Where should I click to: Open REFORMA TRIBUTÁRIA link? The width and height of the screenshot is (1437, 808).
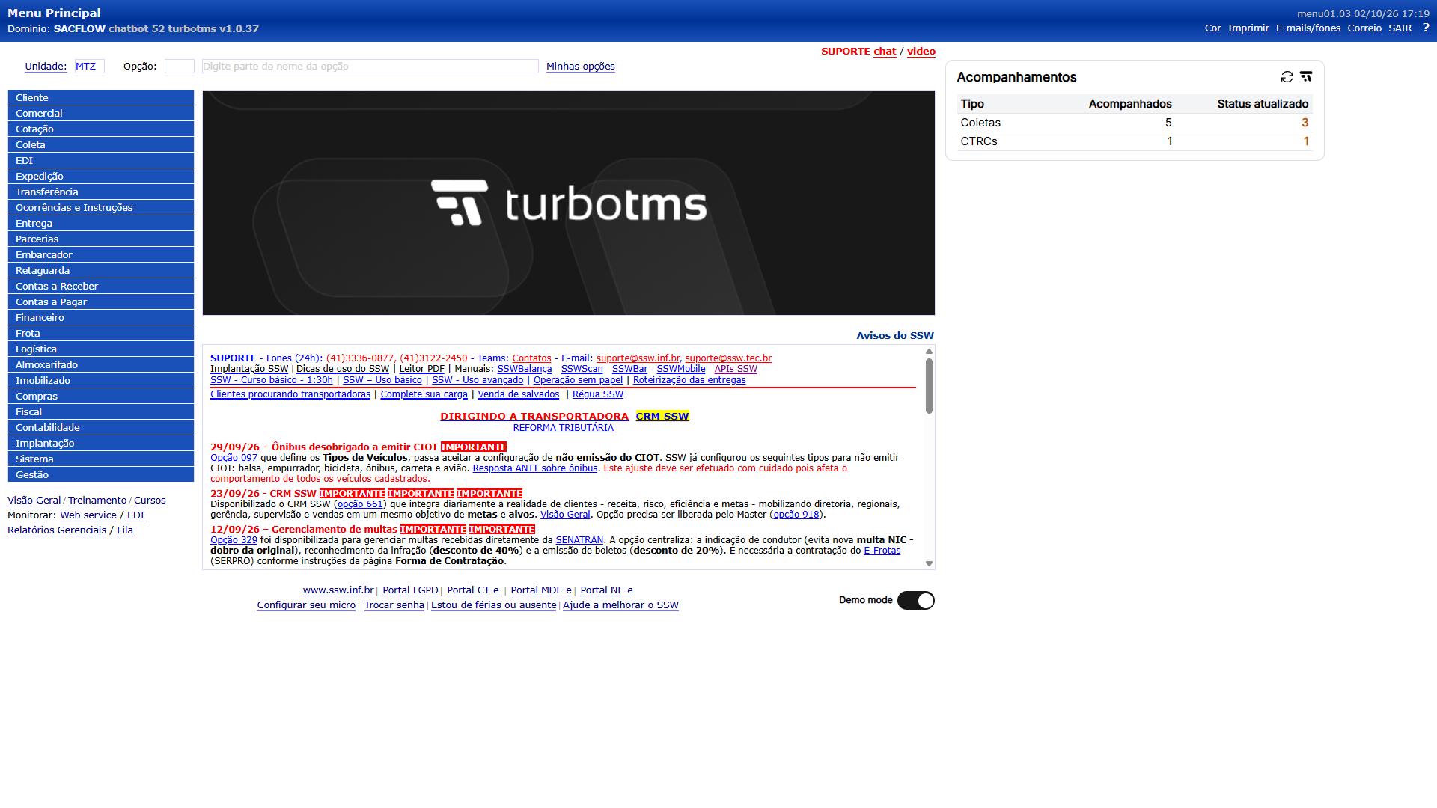(x=563, y=428)
